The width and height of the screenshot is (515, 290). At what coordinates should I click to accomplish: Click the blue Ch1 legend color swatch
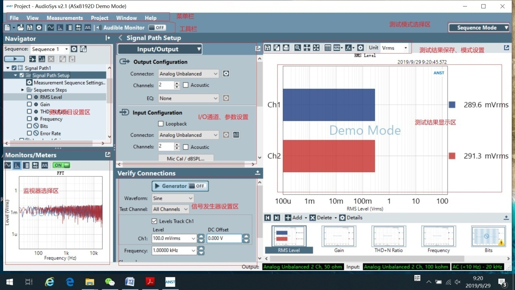tap(452, 105)
